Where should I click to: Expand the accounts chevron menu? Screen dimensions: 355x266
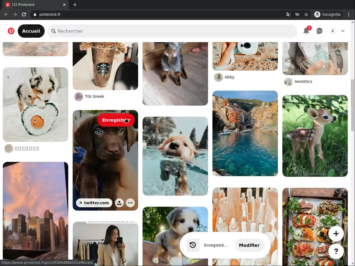click(x=343, y=31)
